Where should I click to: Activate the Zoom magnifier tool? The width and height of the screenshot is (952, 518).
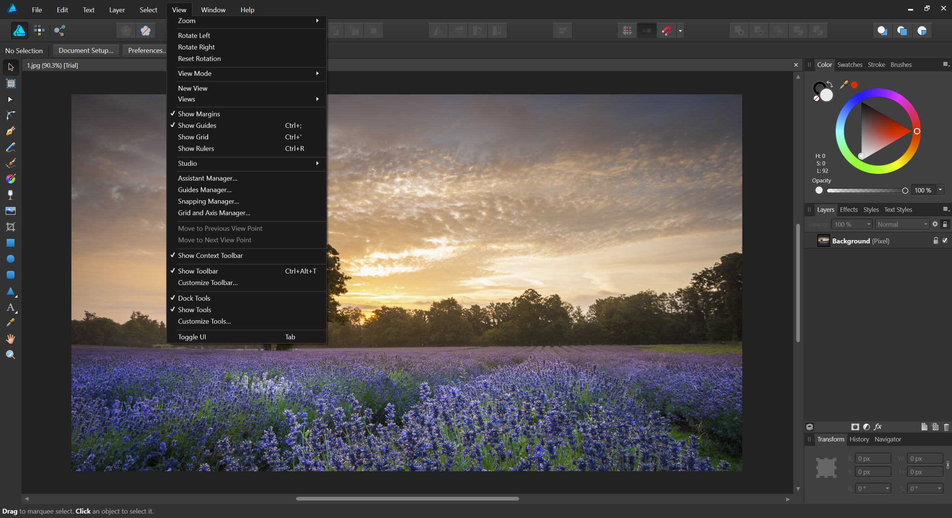10,354
